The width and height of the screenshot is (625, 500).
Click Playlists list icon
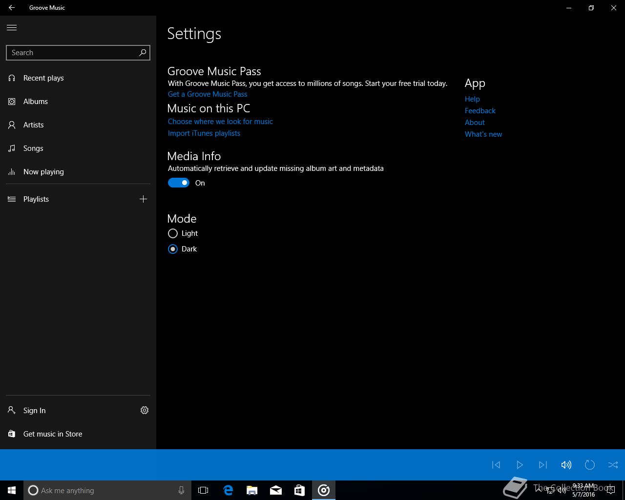12,199
